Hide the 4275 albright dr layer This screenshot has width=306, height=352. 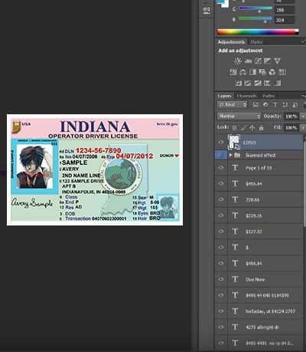[x=221, y=327]
